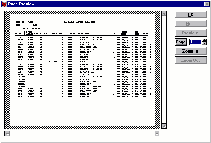The height and width of the screenshot is (143, 211).
Task: Click the horizontal scrollbar left arrow
Action: (7, 134)
